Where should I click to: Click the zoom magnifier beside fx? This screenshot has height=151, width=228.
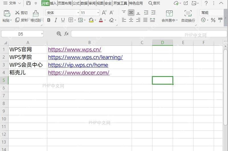(x=59, y=34)
